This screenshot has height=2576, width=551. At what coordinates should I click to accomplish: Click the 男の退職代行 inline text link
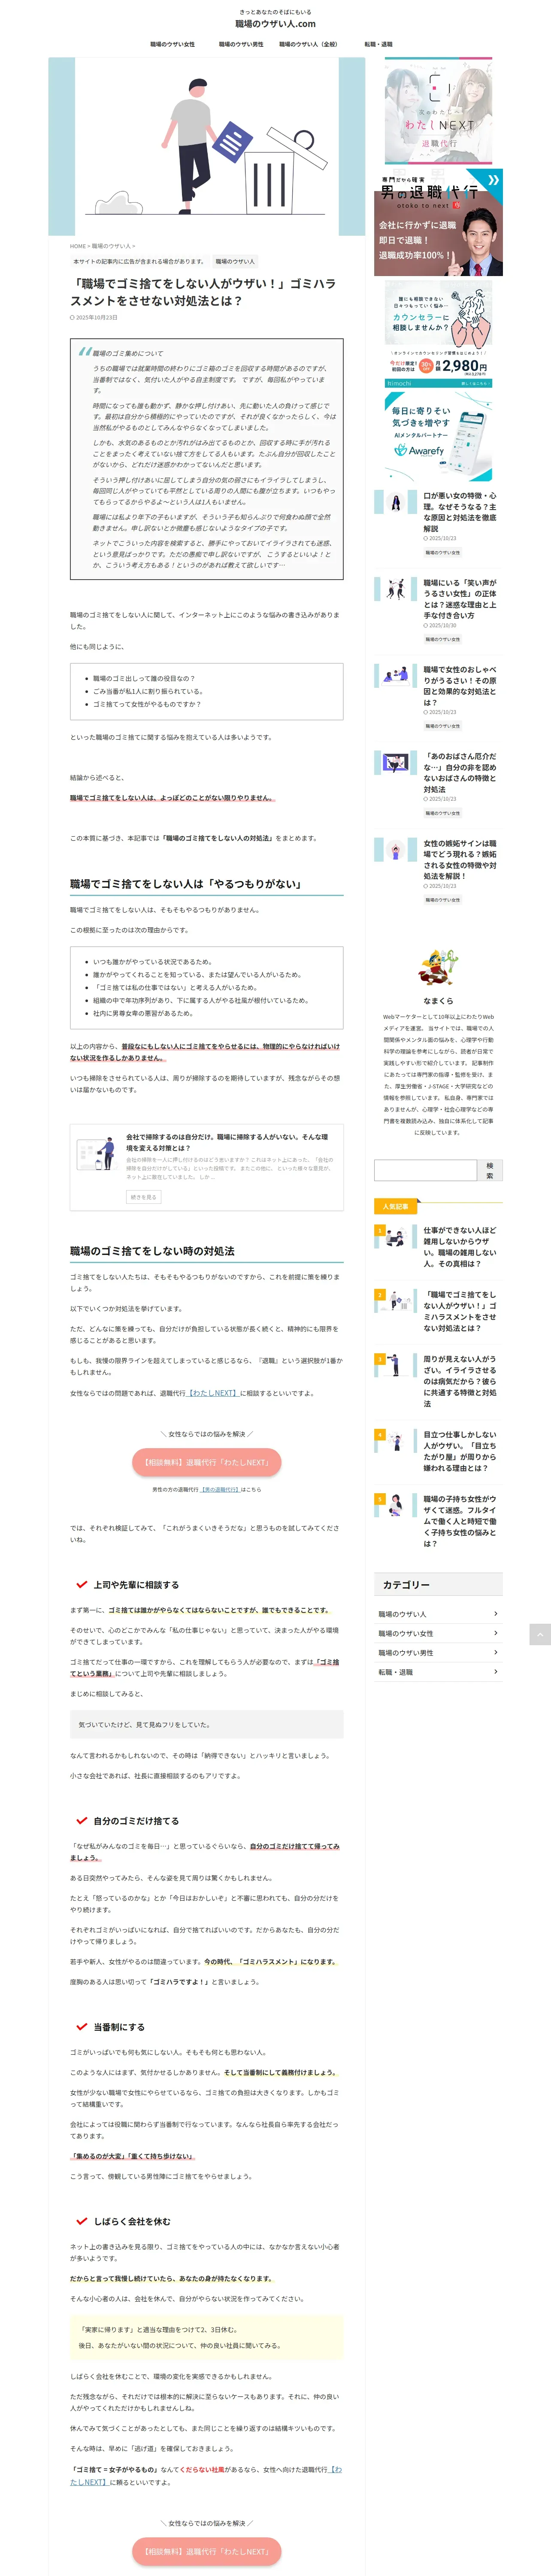pyautogui.click(x=220, y=1489)
